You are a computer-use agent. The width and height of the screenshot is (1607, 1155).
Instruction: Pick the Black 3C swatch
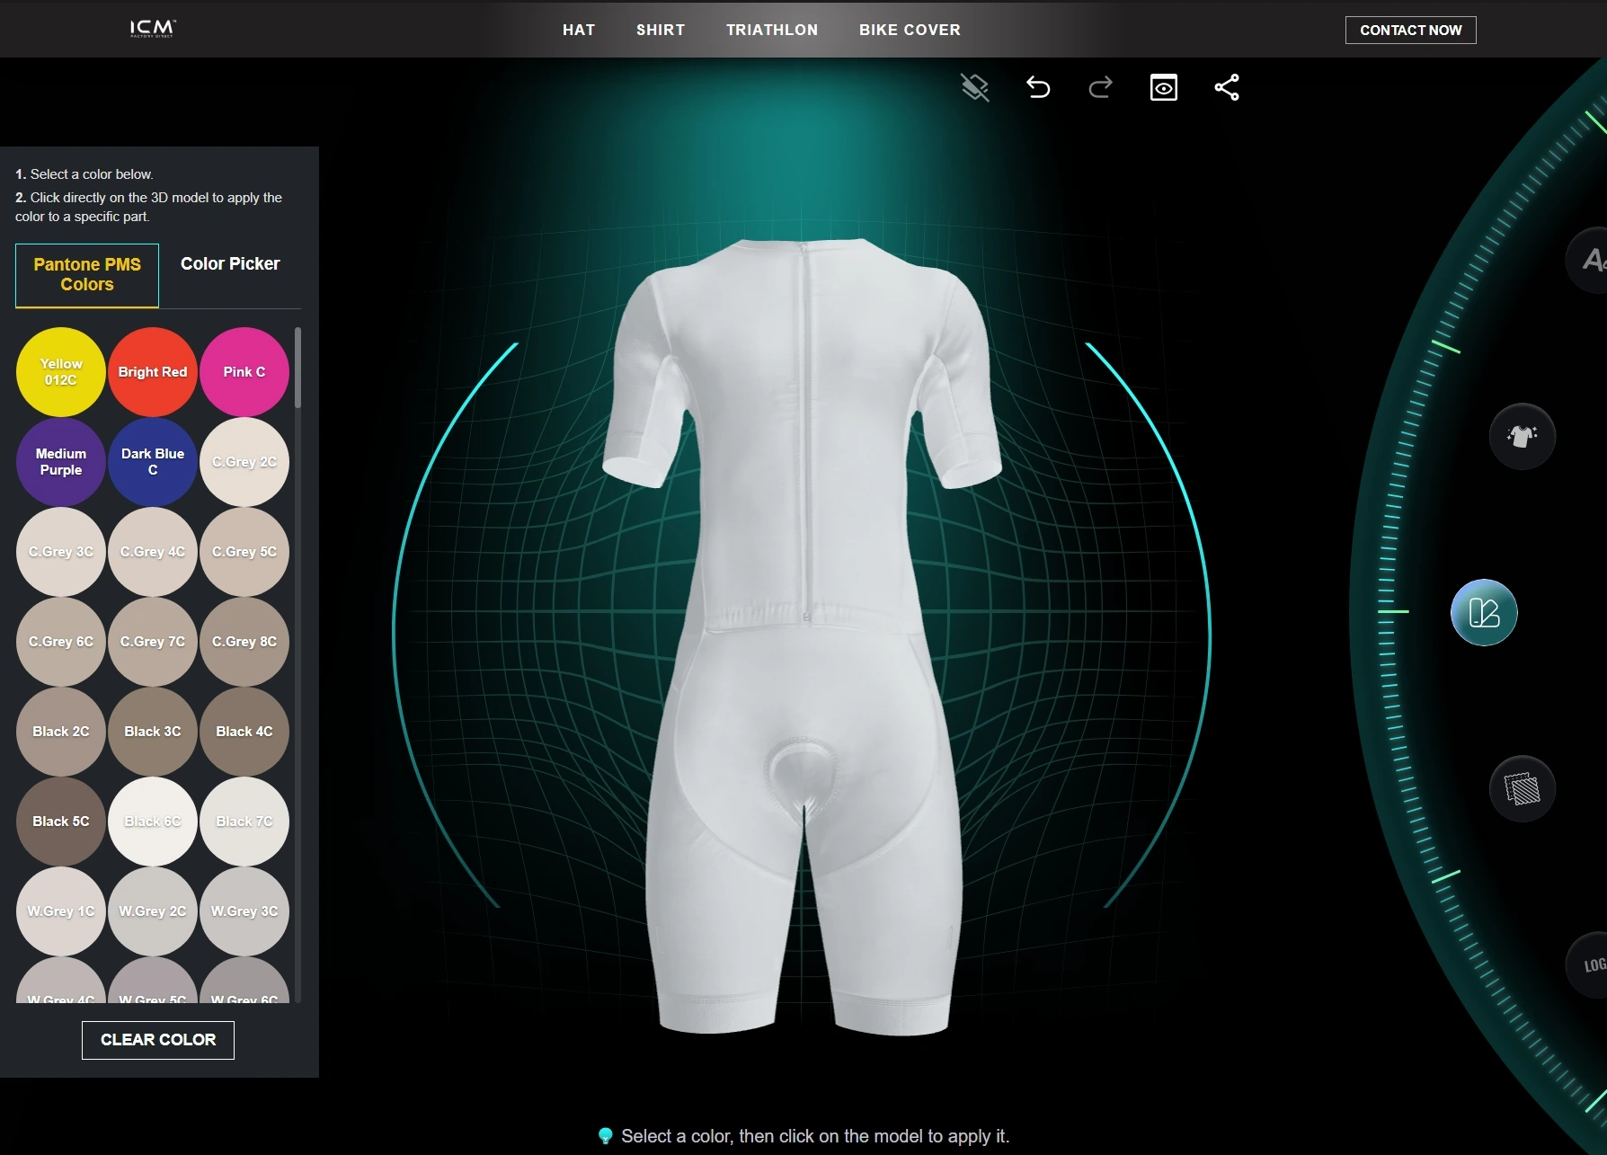tap(153, 732)
